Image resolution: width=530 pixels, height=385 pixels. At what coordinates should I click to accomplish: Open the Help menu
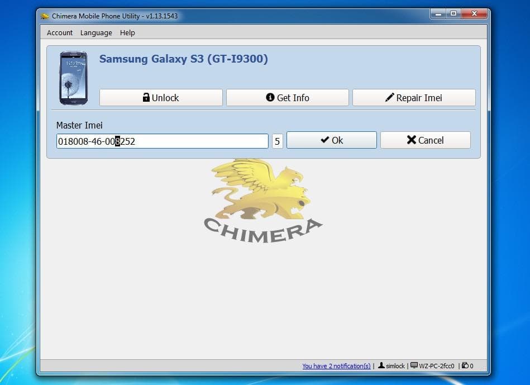pos(127,32)
